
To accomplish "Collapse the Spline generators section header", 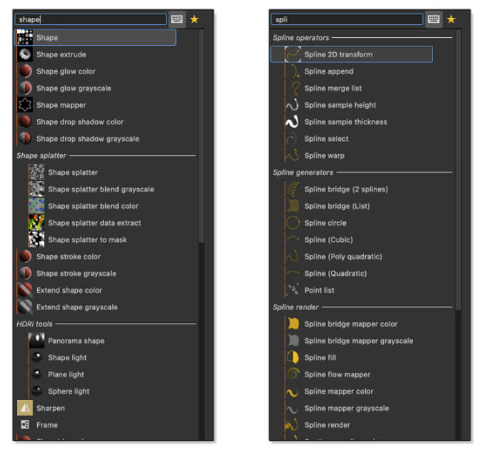I will 303,172.
